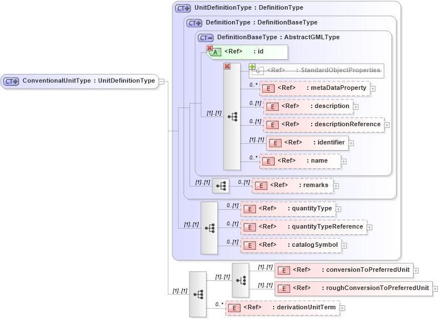Click the CT icon of DefinitionType
Screen dimensions: 438x319
[195, 23]
